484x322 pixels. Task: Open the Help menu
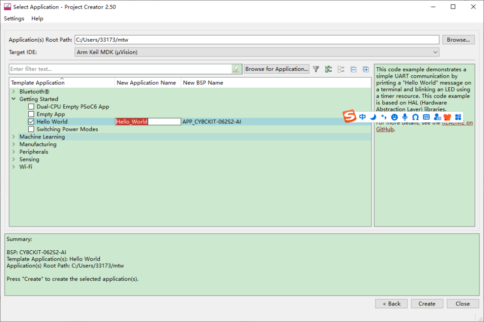pos(37,18)
